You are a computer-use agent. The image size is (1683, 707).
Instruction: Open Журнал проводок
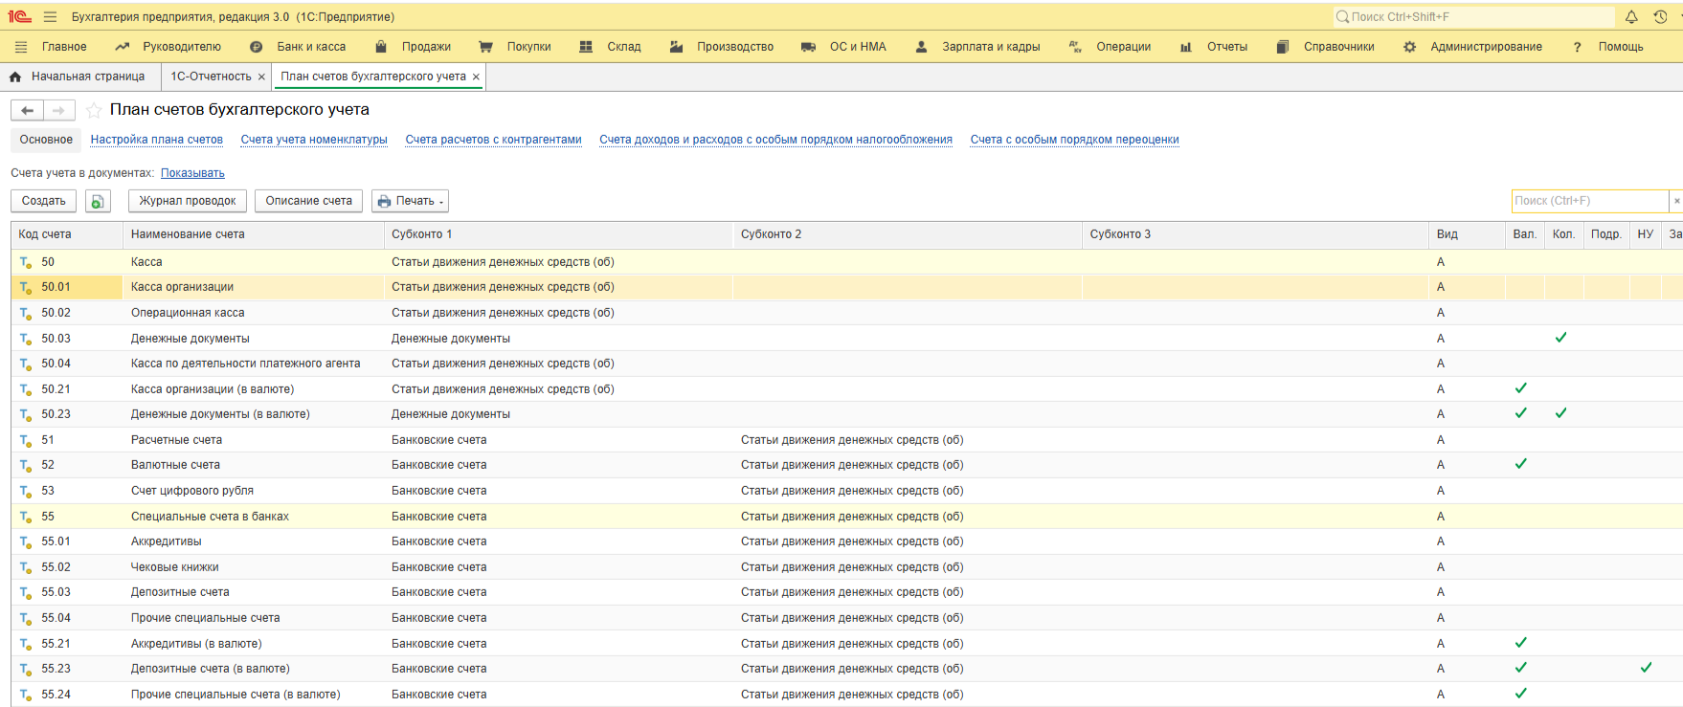pos(188,201)
